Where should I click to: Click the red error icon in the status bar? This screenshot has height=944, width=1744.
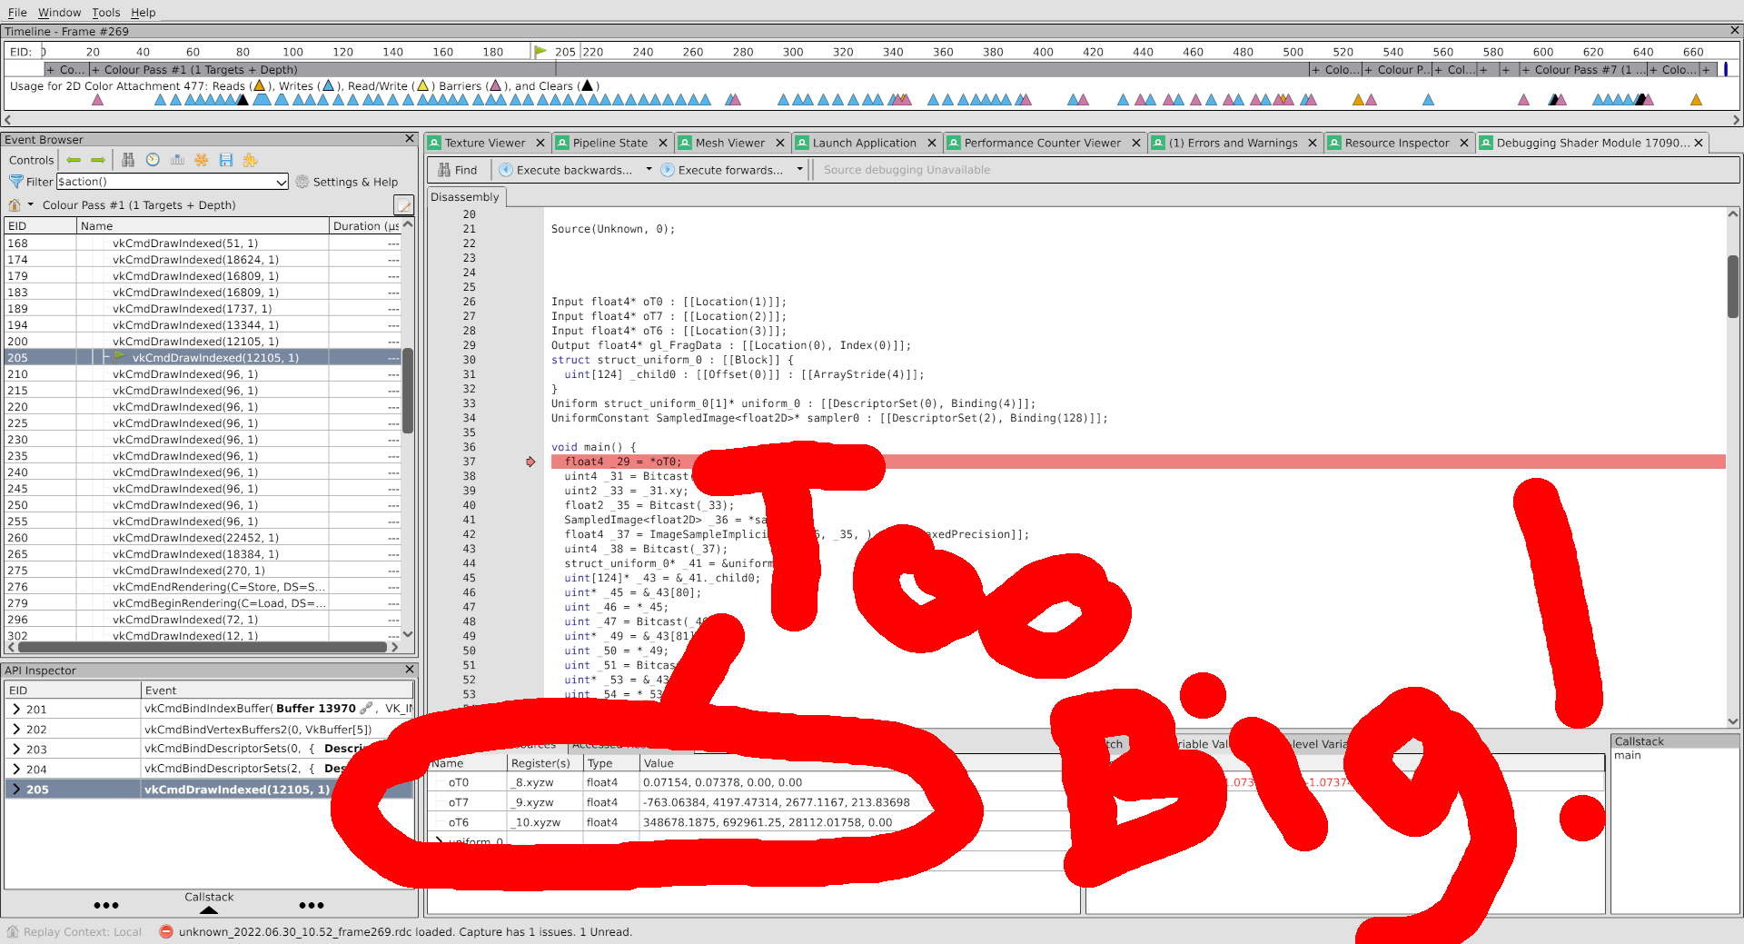coord(166,931)
